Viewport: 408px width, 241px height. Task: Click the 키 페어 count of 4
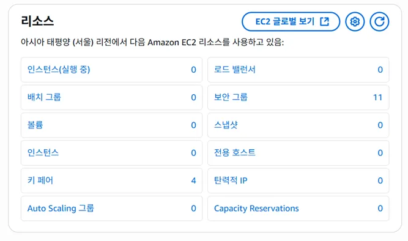193,180
